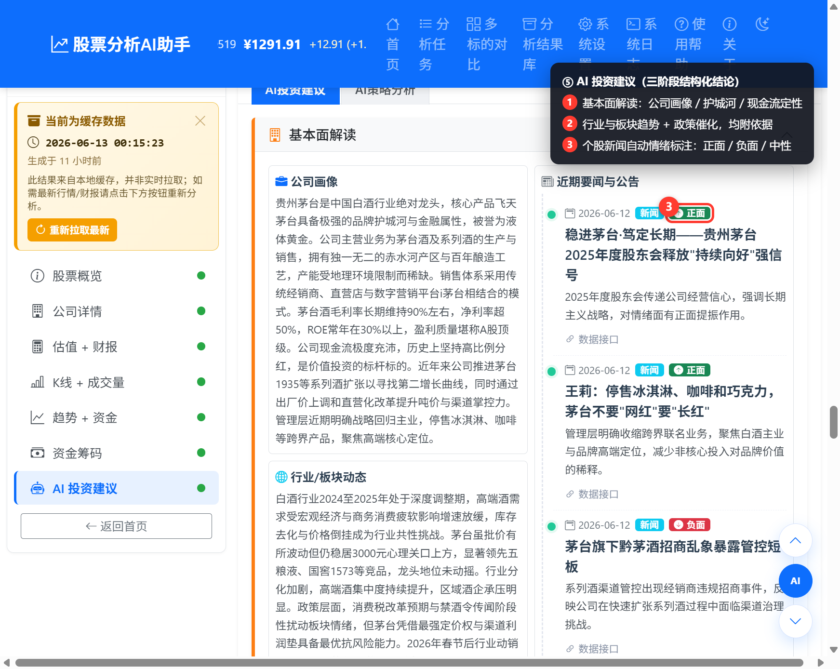
Task: Click the horizontal scrollbar thumb
Action: 409,663
